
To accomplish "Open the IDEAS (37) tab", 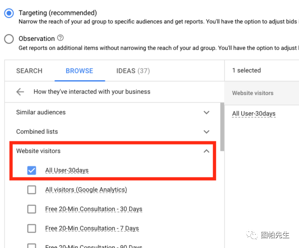I will tap(133, 71).
